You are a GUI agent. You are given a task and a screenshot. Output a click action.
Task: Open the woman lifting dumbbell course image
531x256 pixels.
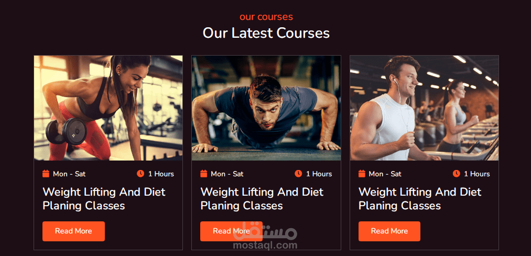click(x=109, y=108)
